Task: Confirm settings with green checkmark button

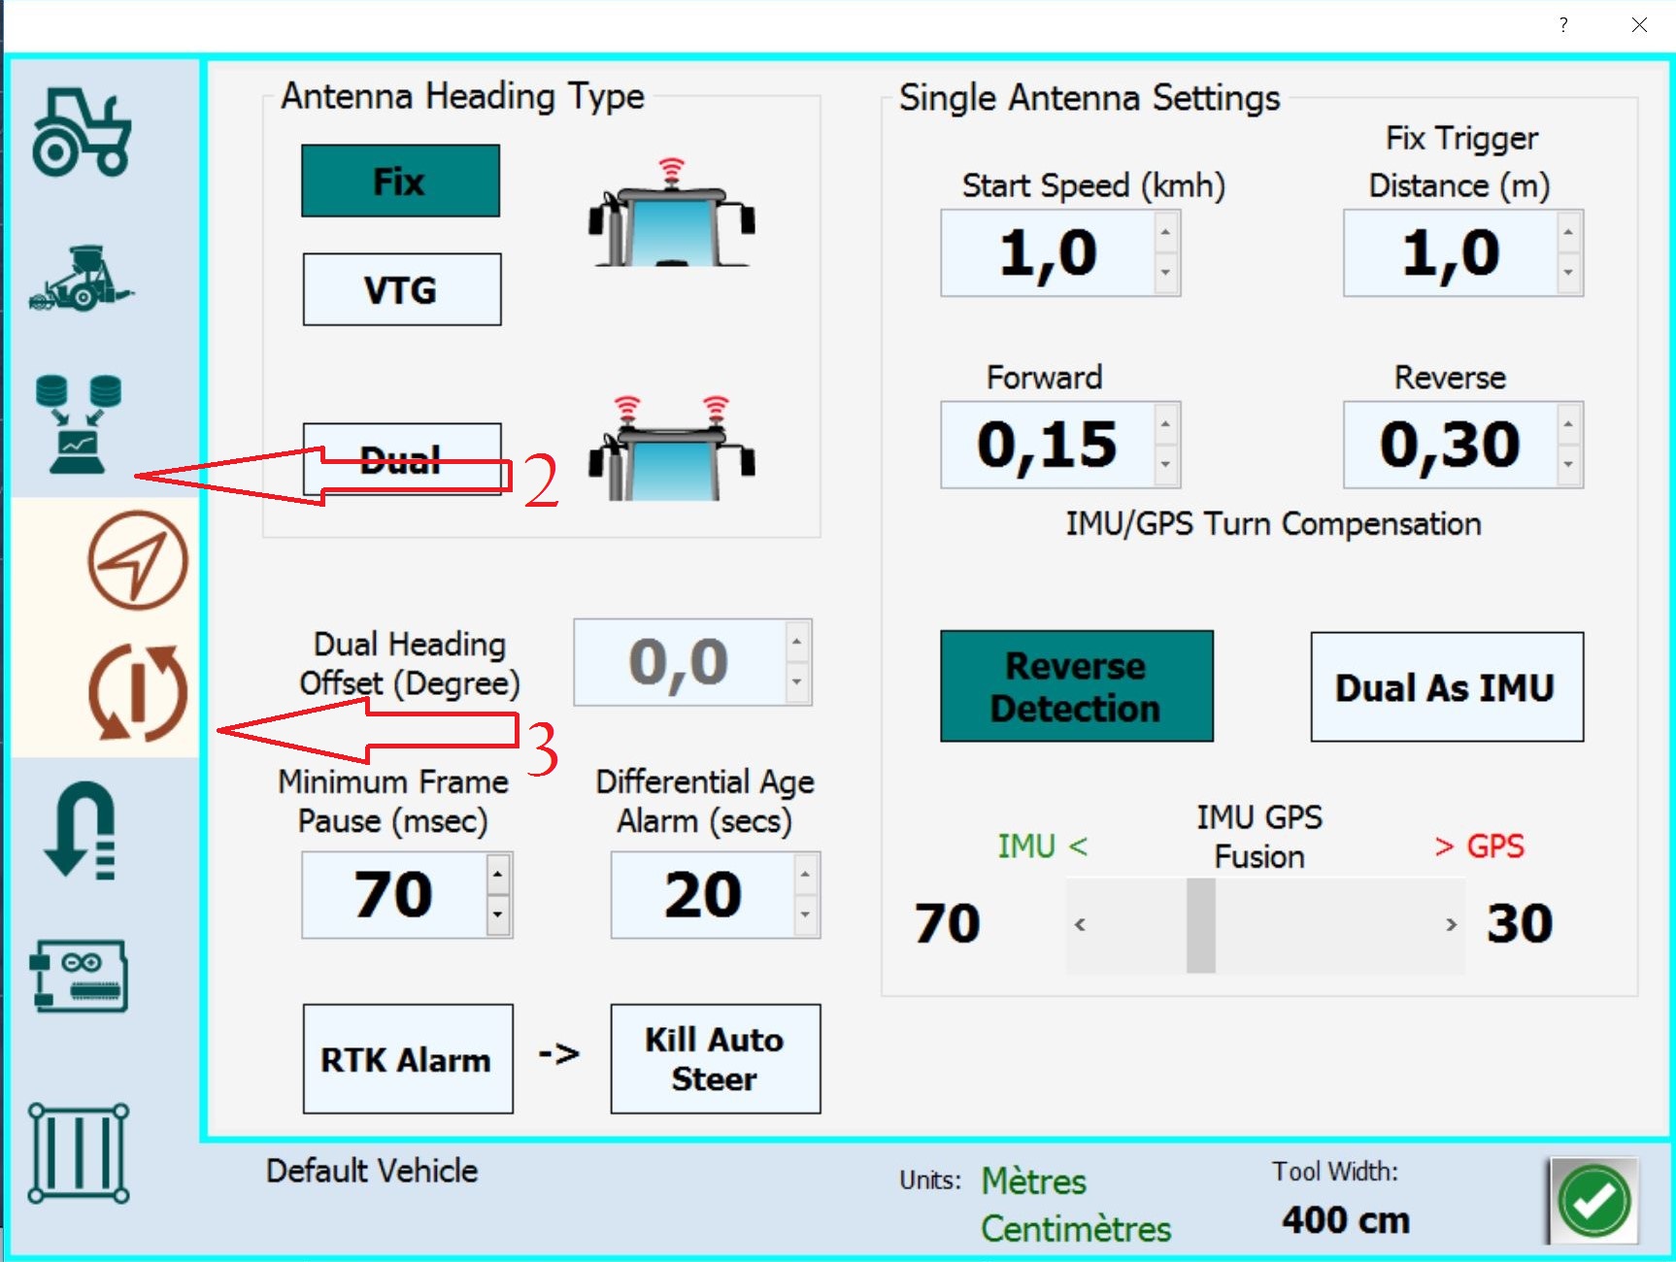Action: pyautogui.click(x=1593, y=1201)
